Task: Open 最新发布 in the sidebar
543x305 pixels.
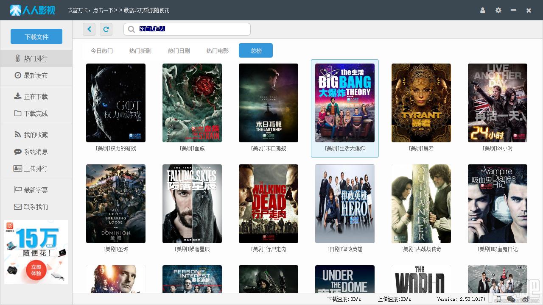Action: [36, 75]
